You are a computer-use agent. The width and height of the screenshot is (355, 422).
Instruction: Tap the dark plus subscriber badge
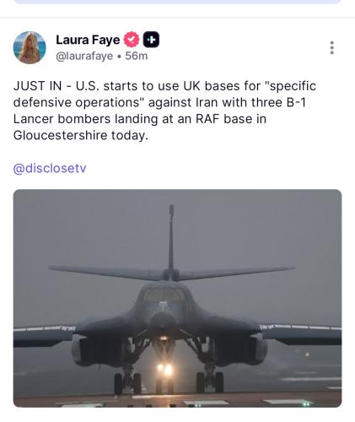point(151,40)
